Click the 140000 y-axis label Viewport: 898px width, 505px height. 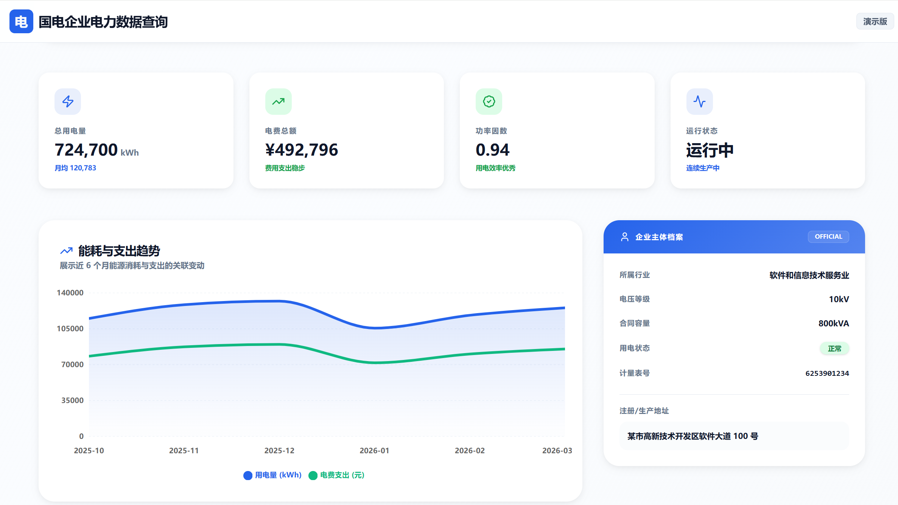(x=70, y=293)
